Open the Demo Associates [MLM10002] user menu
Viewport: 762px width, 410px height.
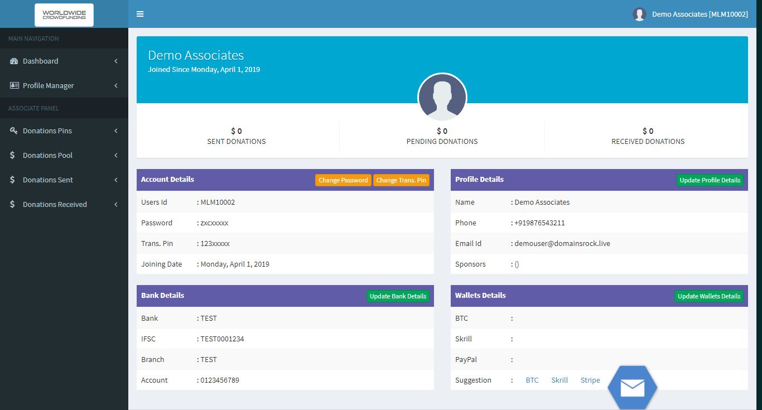(700, 15)
